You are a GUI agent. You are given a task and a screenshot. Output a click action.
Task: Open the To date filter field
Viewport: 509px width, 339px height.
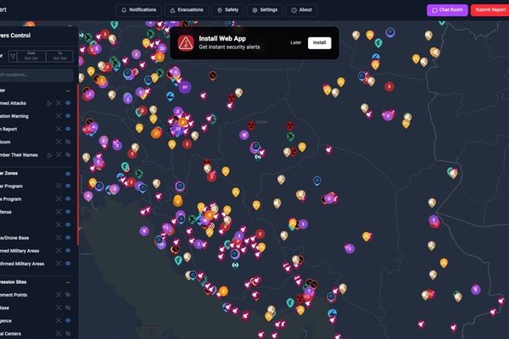[x=59, y=56]
